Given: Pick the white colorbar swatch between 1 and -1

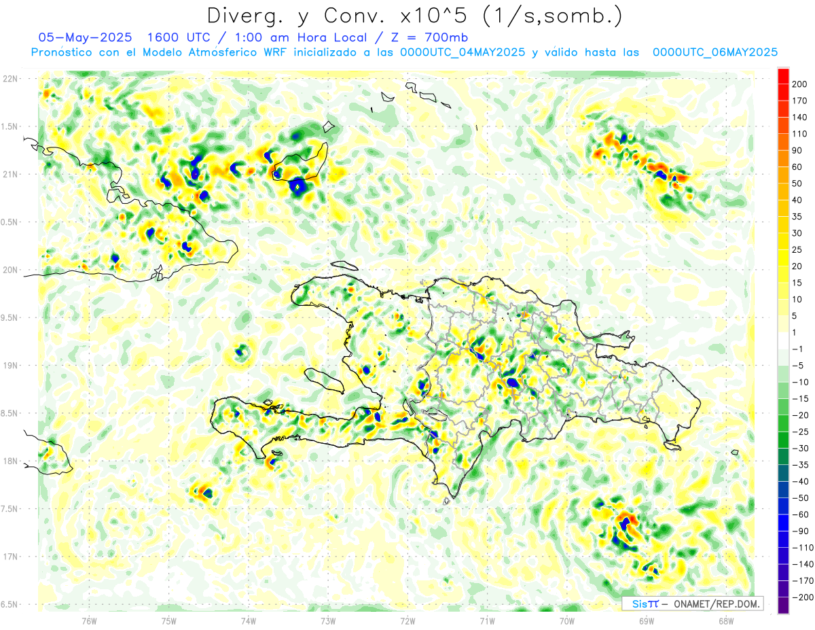Looking at the screenshot, I should [783, 340].
